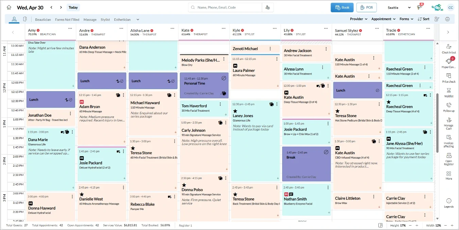459x230 pixels.
Task: Open the Provider dropdown
Action: click(x=359, y=19)
